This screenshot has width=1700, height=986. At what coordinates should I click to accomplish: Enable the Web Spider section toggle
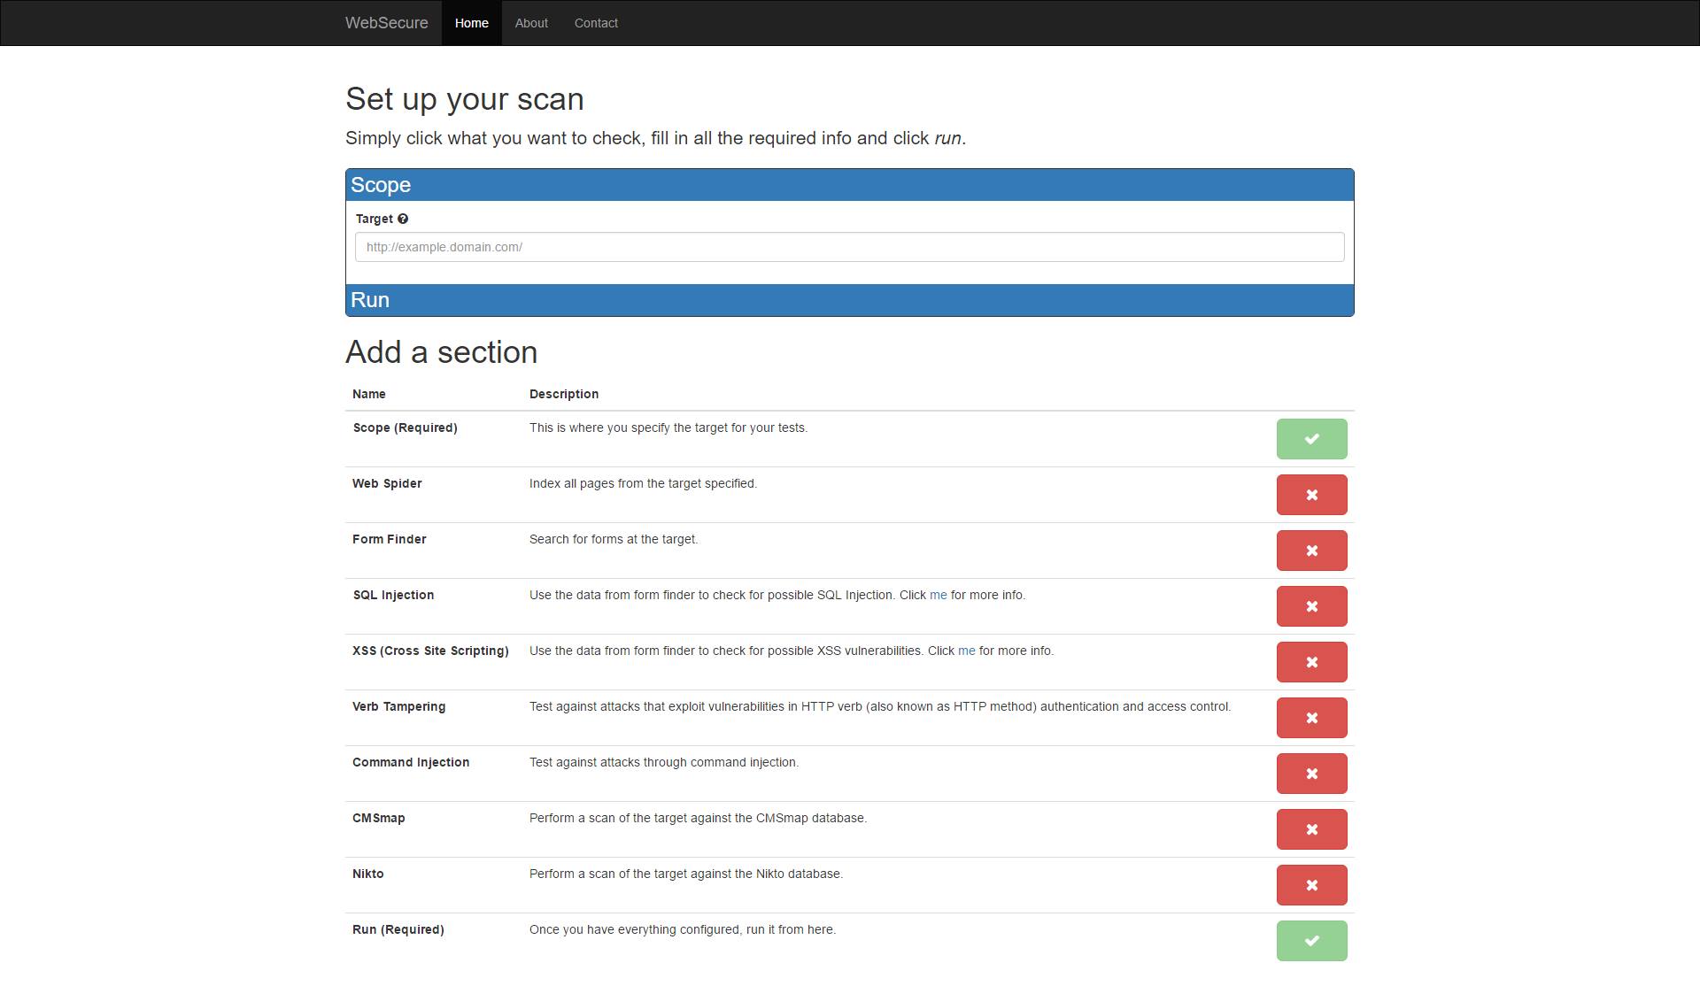(x=1311, y=495)
